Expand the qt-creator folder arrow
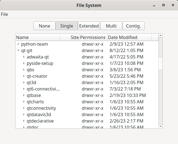Image resolution: width=178 pixels, height=144 pixels. point(24,76)
